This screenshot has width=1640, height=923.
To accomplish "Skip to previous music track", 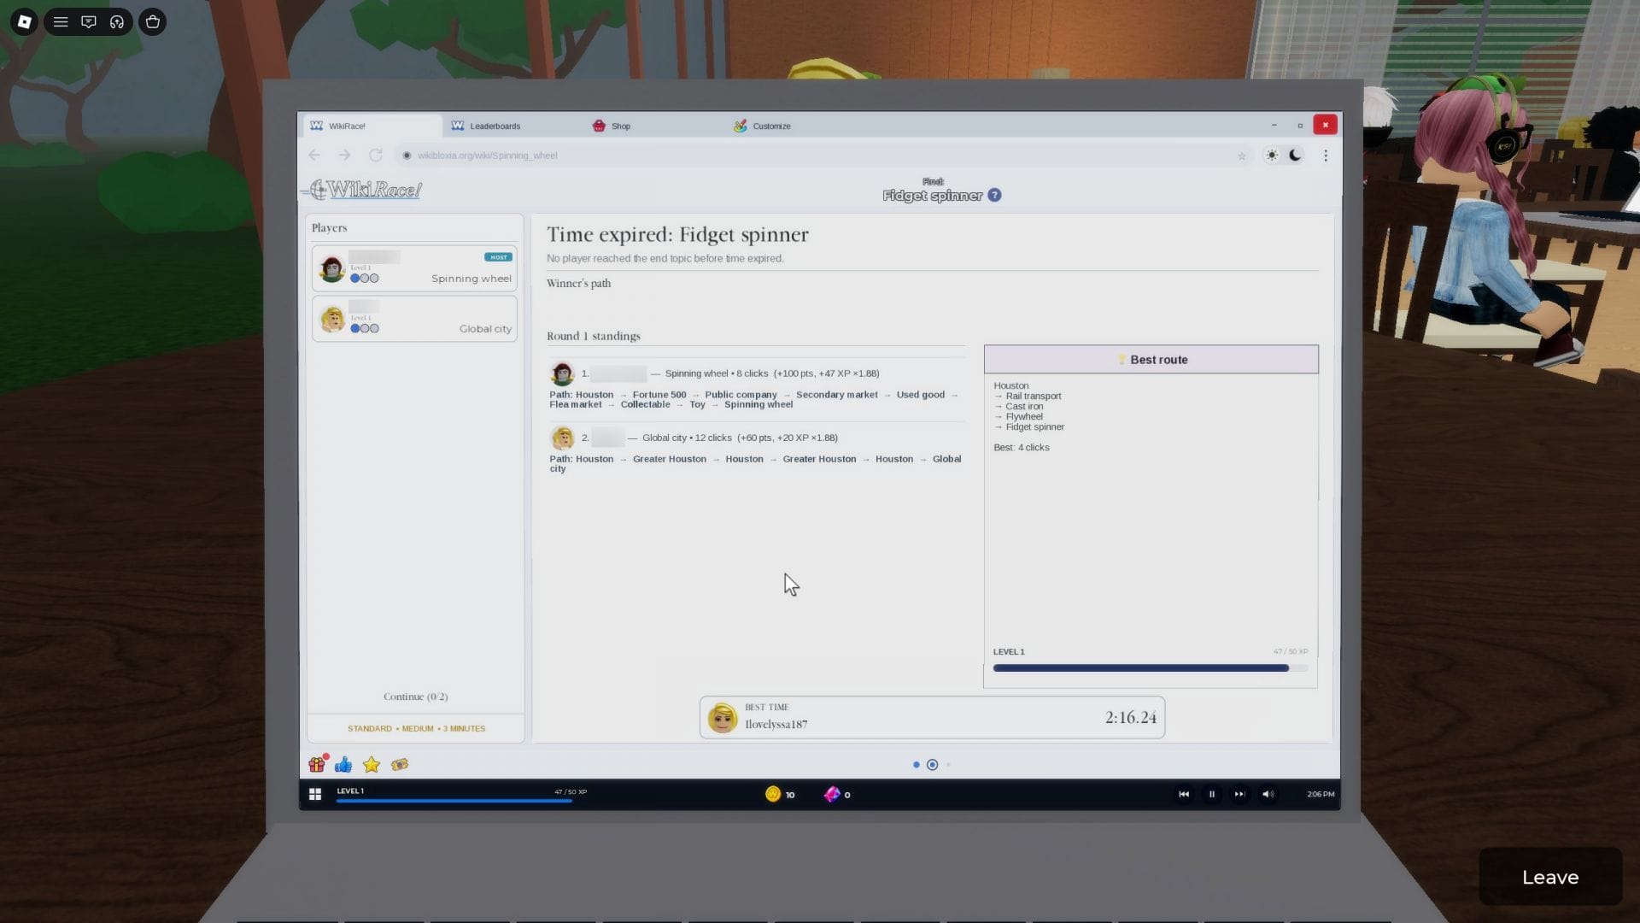I will point(1184,795).
